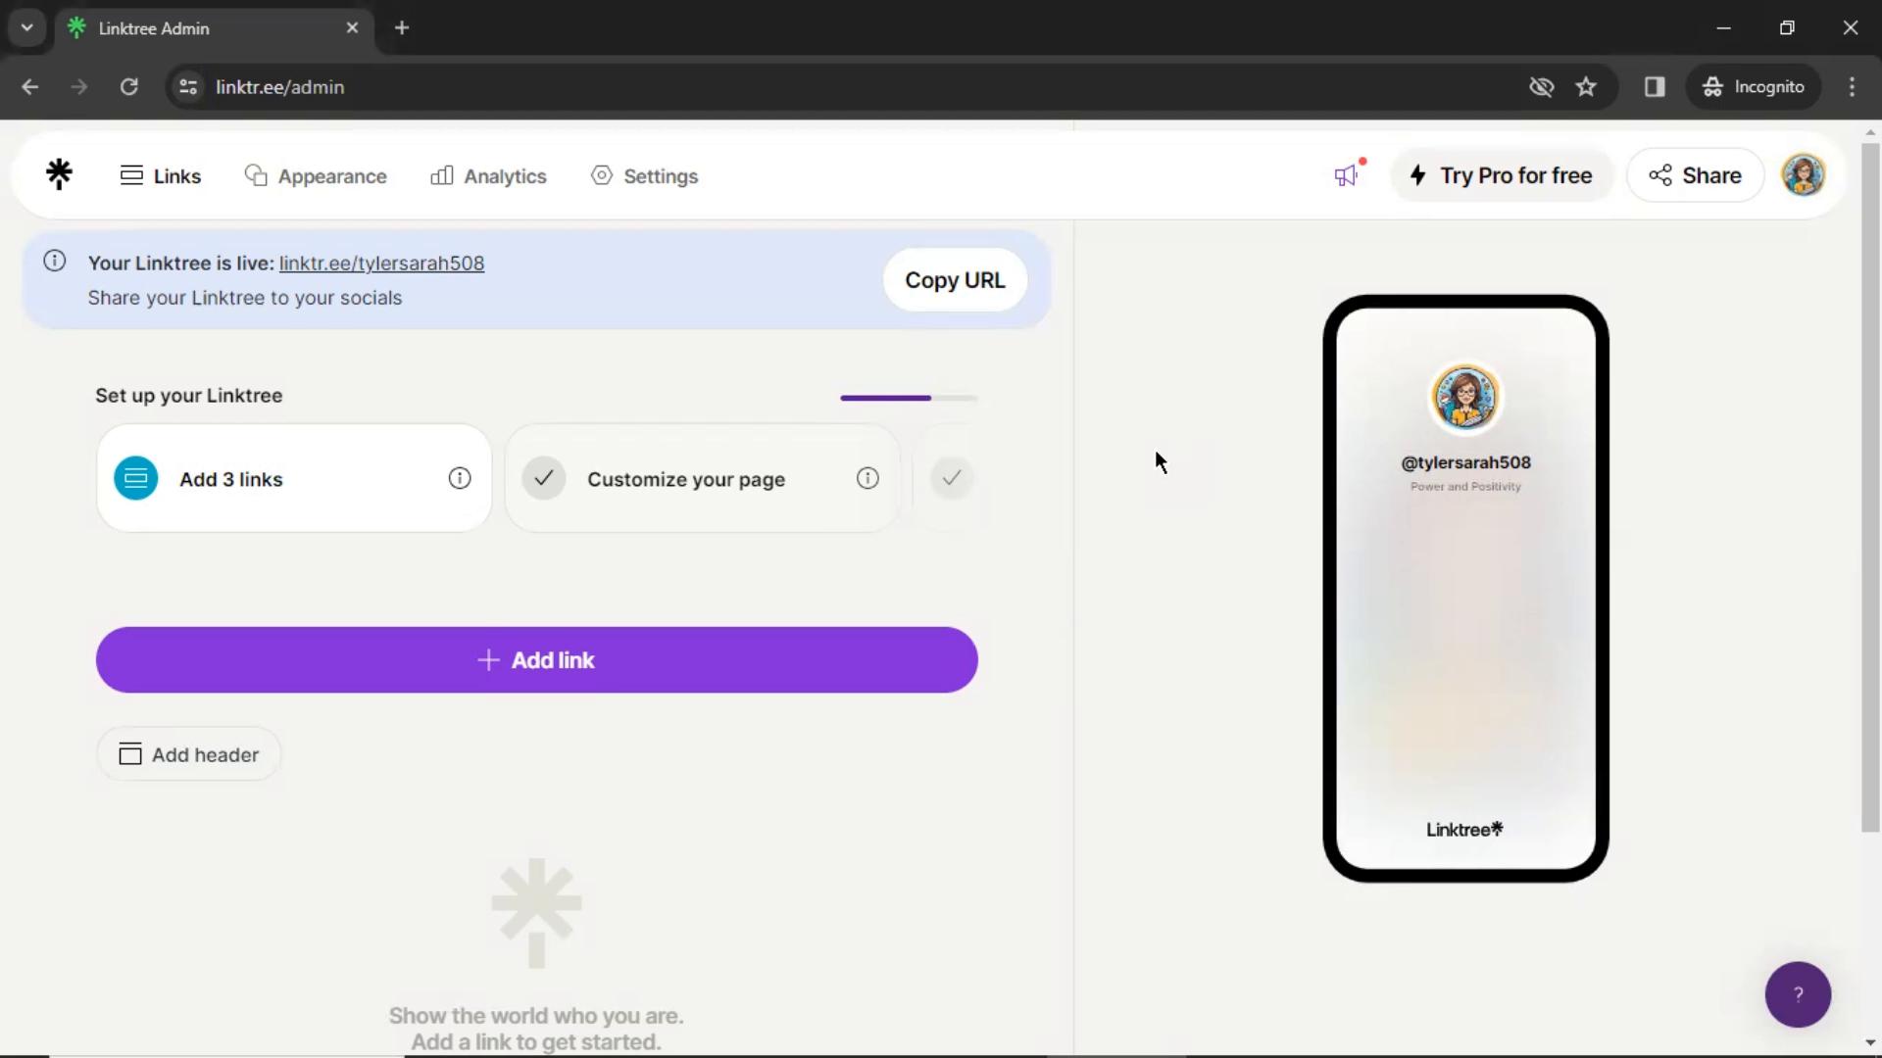Expand the Add 3 links info tooltip
This screenshot has height=1058, width=1882.
click(x=460, y=478)
